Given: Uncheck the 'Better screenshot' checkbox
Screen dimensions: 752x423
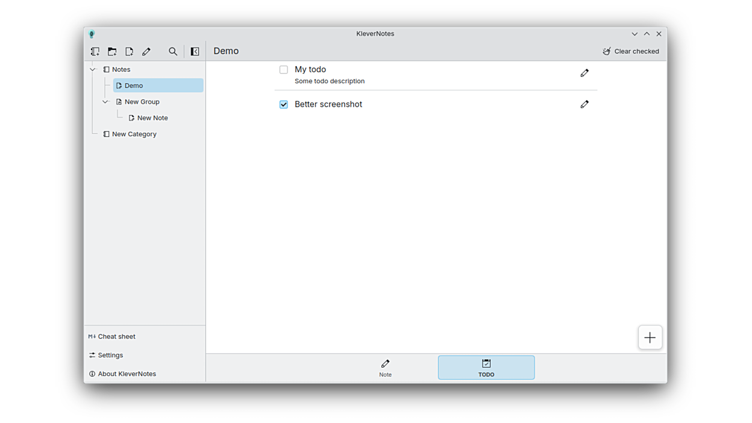Looking at the screenshot, I should (284, 104).
